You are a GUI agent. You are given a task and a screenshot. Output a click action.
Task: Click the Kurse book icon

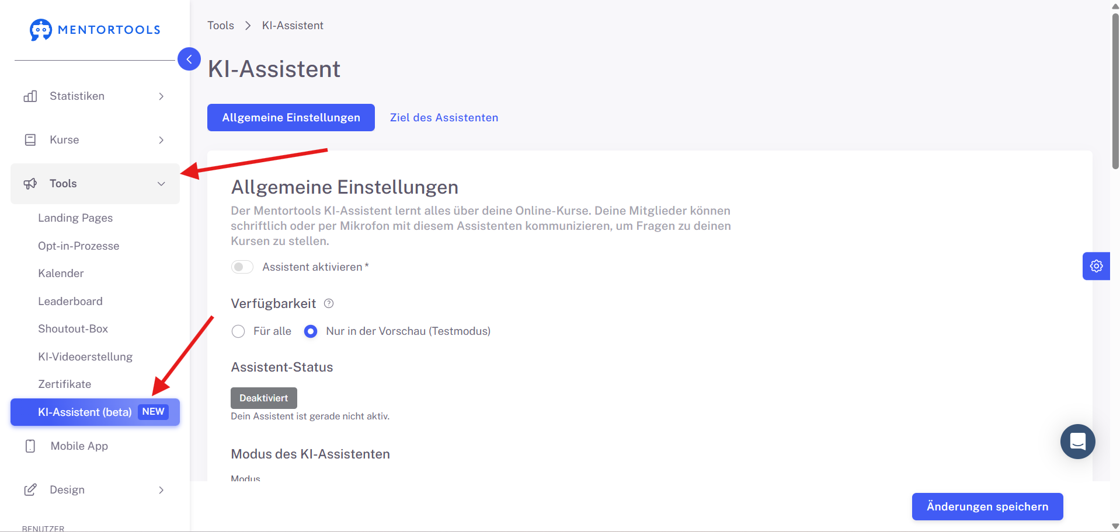[x=30, y=140]
